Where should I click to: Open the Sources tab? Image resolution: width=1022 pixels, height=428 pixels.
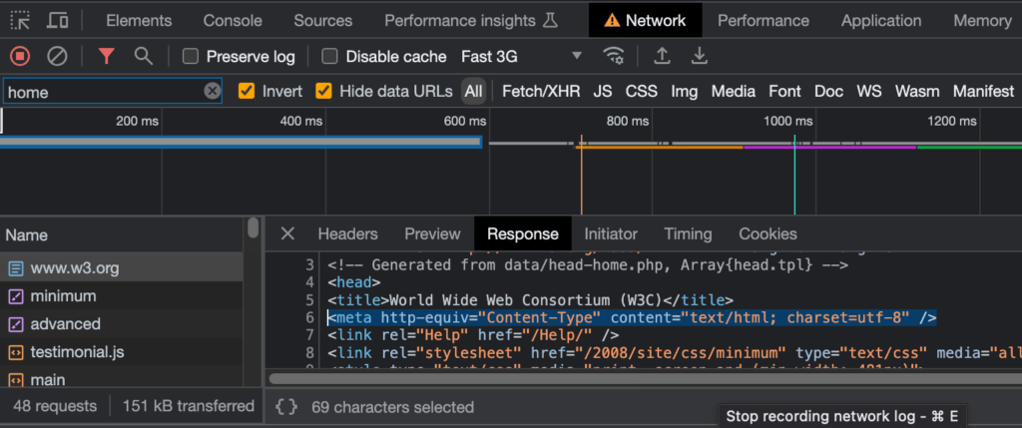(323, 20)
